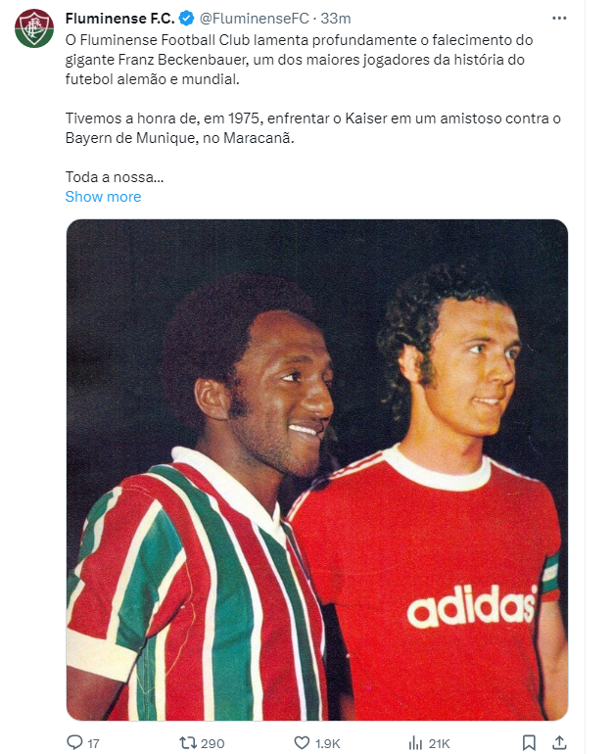Open the attached photo of two players
Screen dimensions: 613x754
[x=317, y=470]
